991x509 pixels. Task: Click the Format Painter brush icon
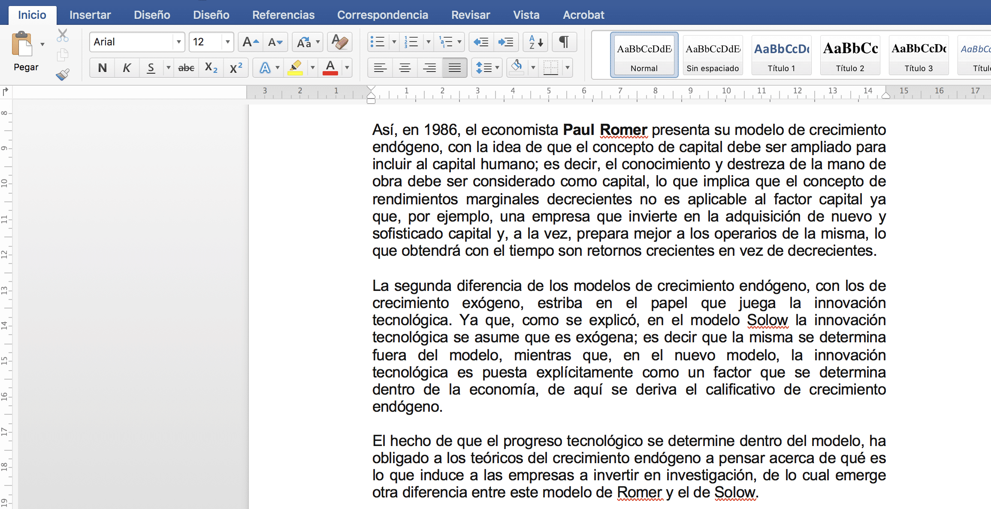pyautogui.click(x=63, y=75)
